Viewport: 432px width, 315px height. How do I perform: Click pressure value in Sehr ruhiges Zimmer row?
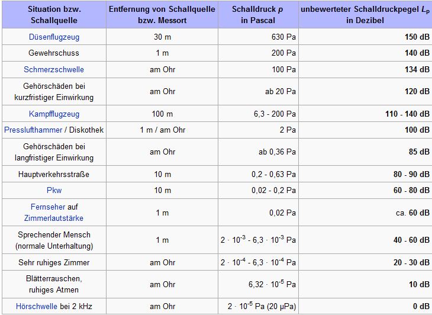click(x=258, y=262)
